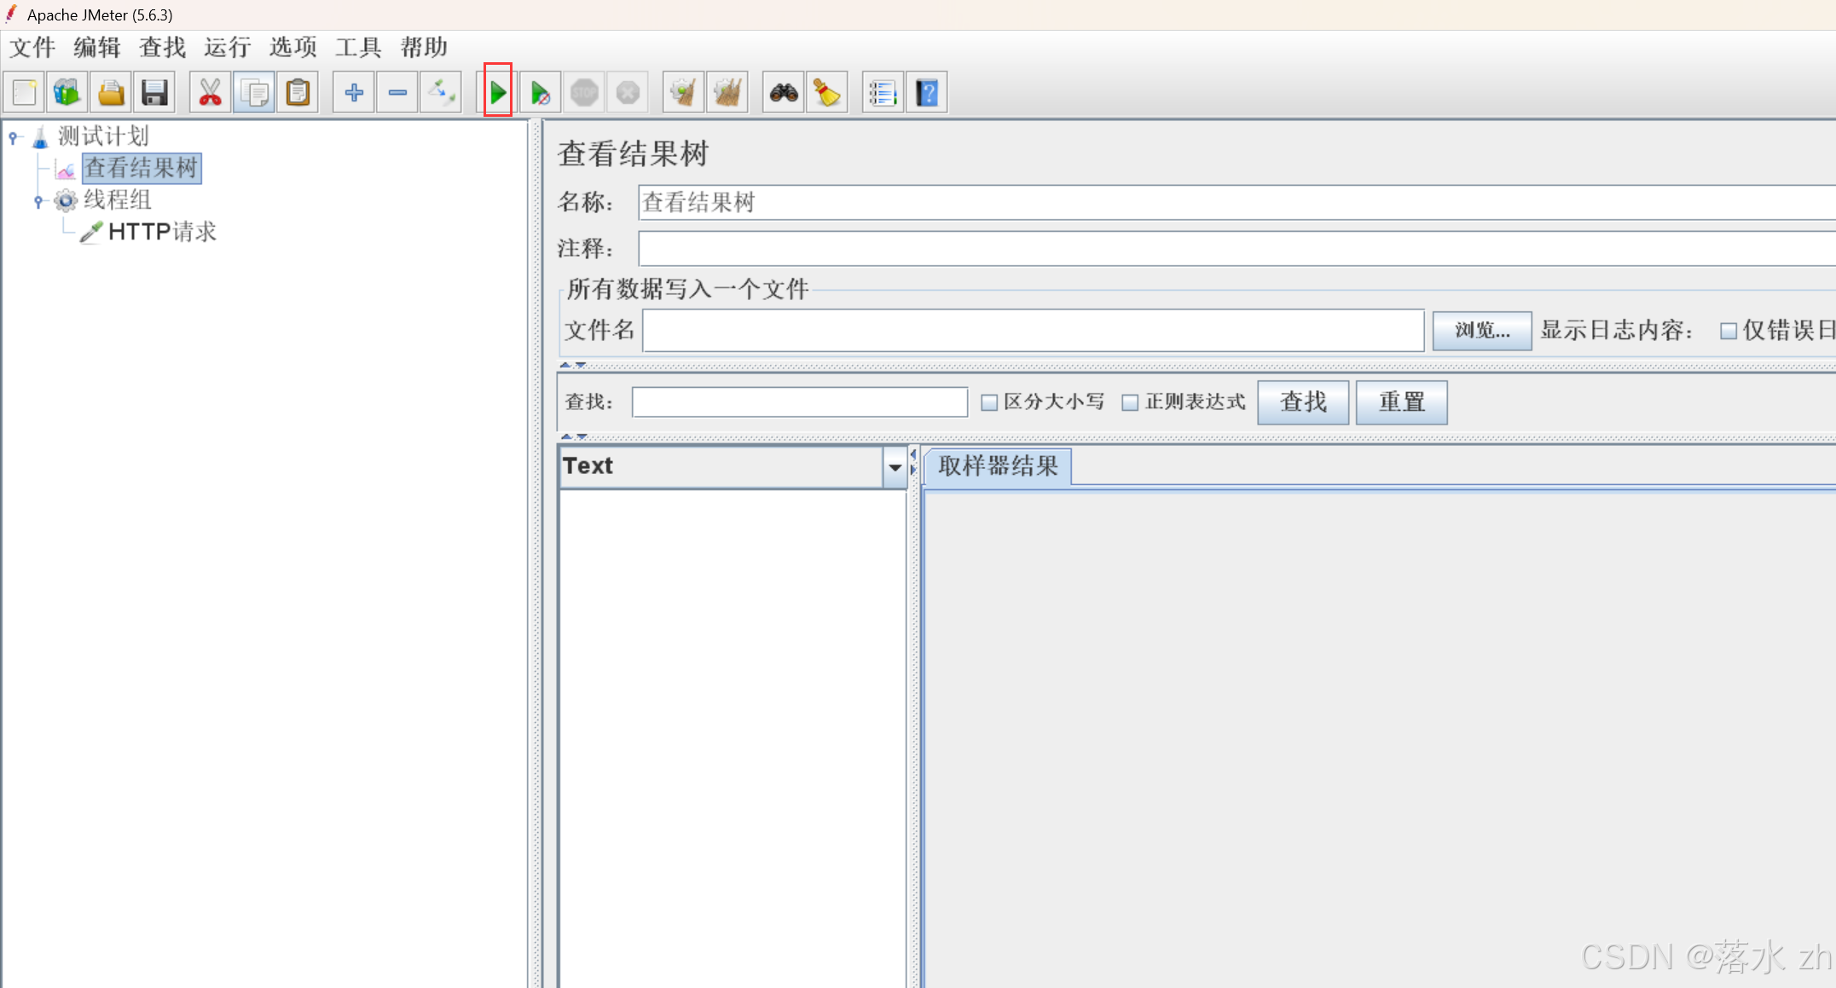Click the Save test plan icon
The width and height of the screenshot is (1836, 988).
coord(154,92)
